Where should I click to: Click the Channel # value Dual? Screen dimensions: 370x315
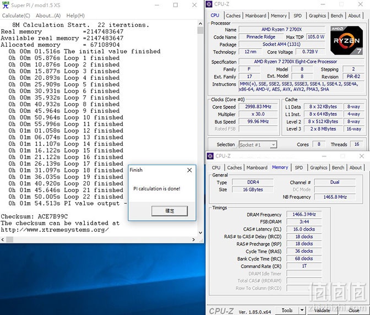pyautogui.click(x=335, y=182)
